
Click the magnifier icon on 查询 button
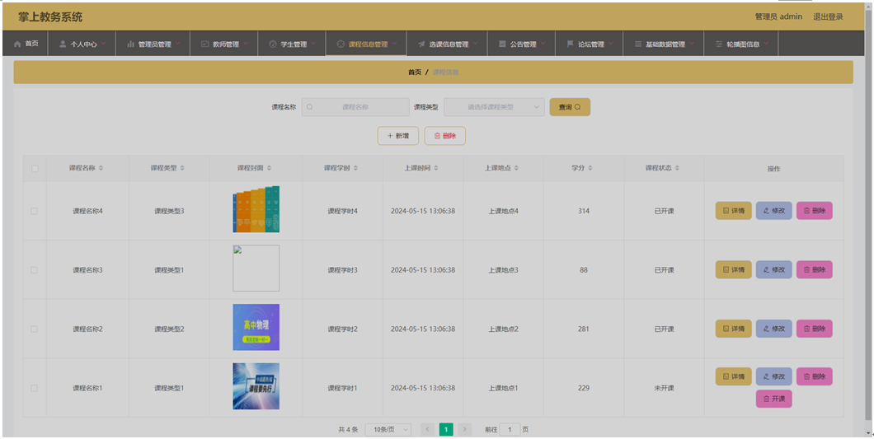click(578, 107)
